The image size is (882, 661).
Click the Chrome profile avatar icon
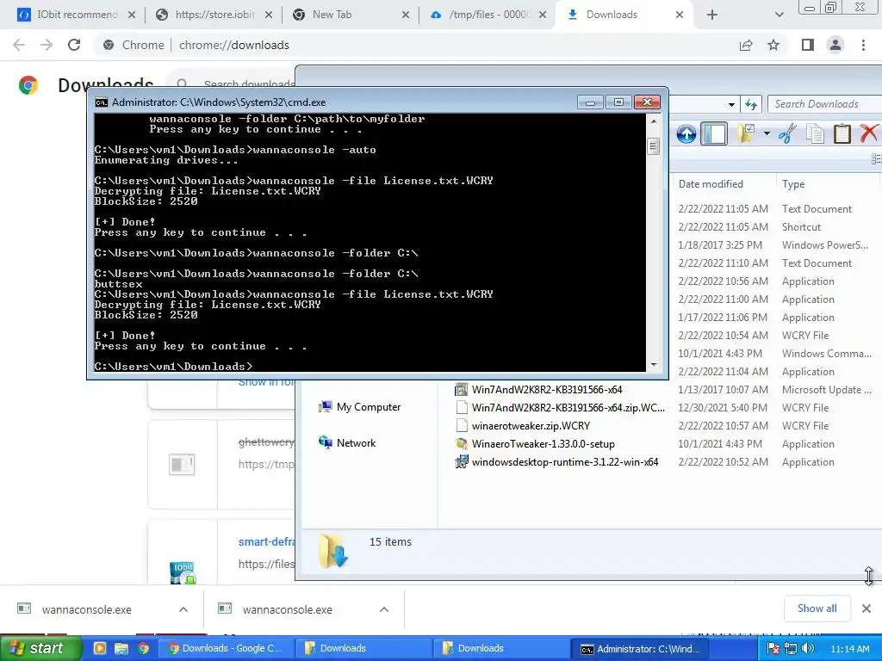[835, 45]
